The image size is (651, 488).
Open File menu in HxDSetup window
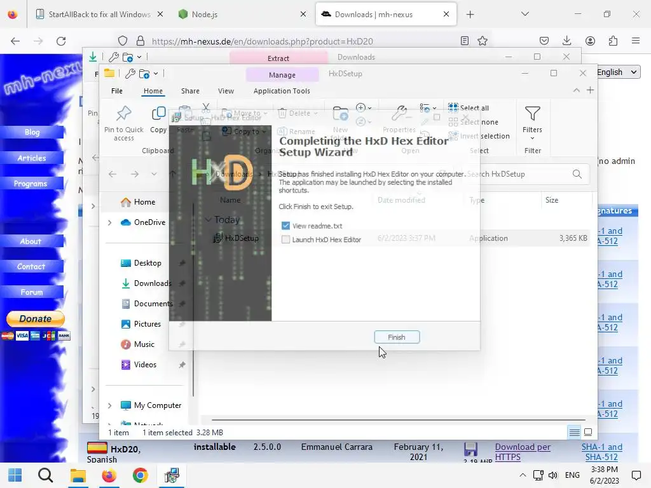117,91
